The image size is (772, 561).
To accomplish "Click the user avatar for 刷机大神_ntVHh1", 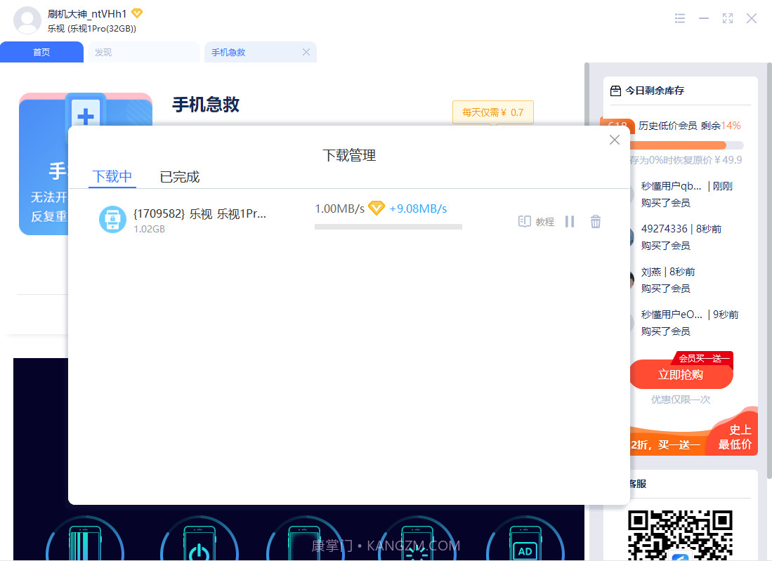I will coord(27,20).
